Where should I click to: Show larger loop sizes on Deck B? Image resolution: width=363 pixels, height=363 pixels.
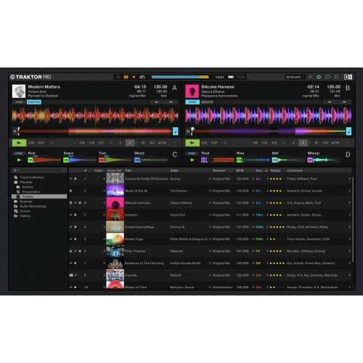(x=310, y=143)
